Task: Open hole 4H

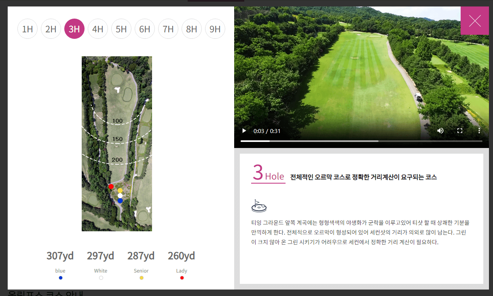Action: pos(98,29)
